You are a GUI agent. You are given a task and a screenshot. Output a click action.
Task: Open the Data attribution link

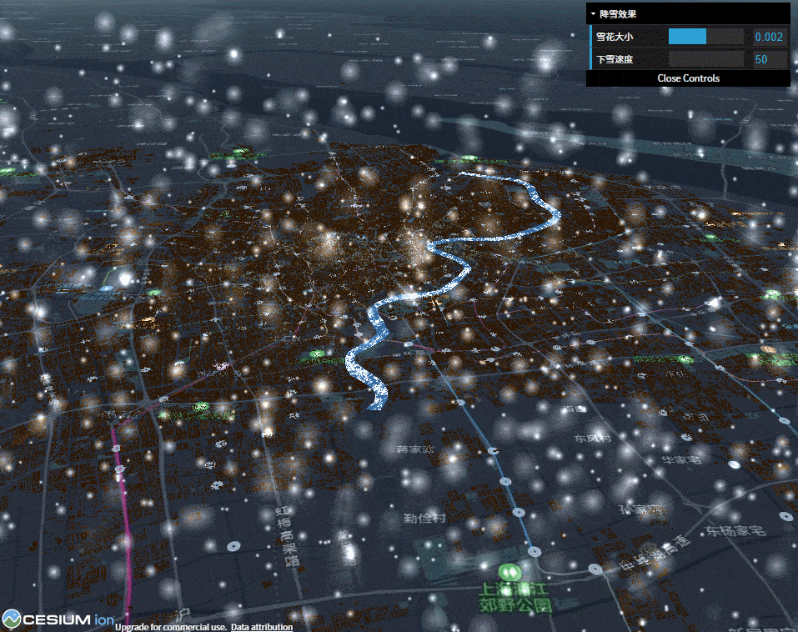[262, 627]
